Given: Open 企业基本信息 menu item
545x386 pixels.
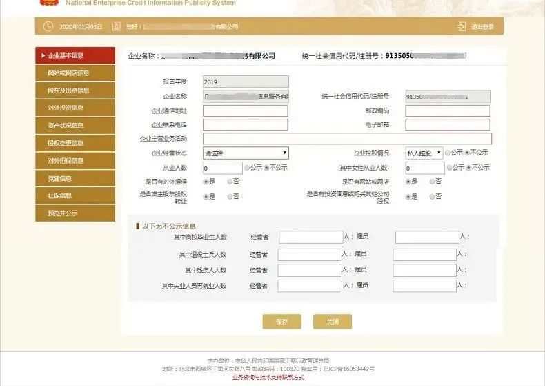Looking at the screenshot, I should click(x=75, y=55).
